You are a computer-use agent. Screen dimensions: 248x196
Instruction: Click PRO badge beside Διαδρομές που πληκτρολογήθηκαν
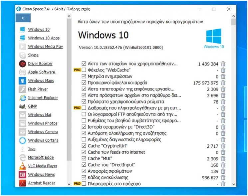click(77, 108)
